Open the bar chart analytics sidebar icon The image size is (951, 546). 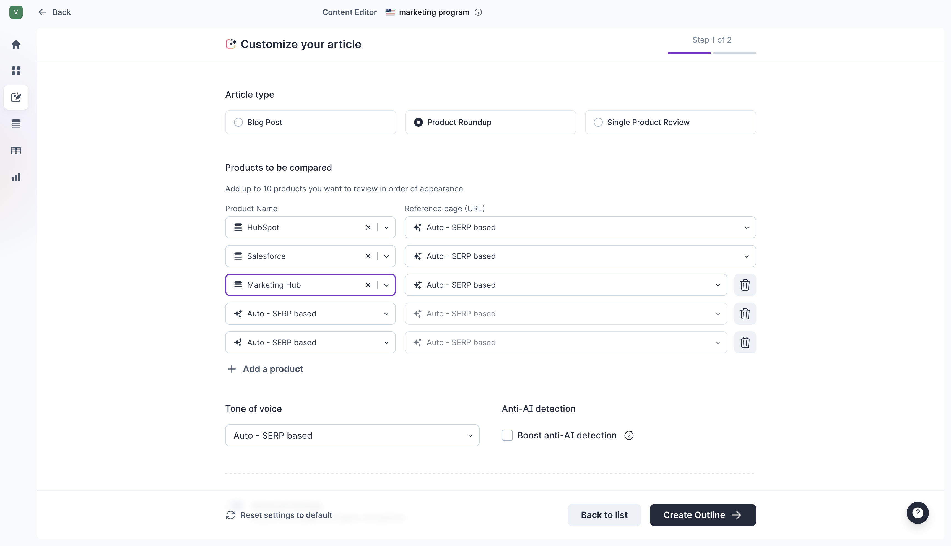16,177
